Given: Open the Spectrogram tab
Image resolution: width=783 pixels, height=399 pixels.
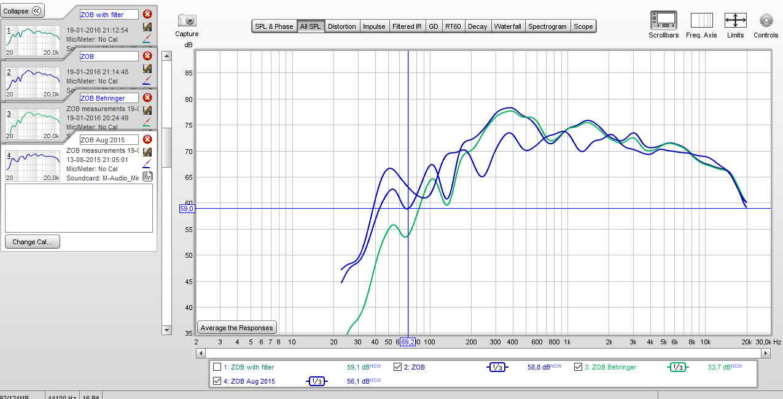Looking at the screenshot, I should click(547, 26).
